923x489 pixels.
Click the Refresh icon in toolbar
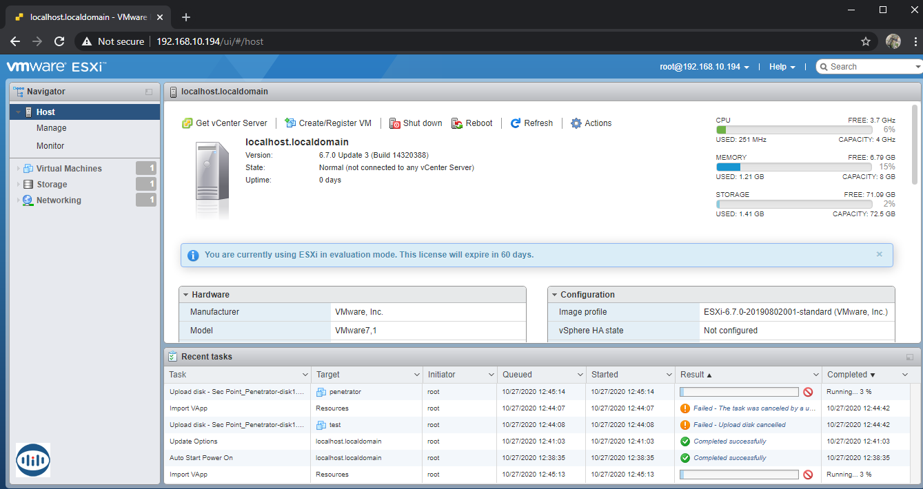[x=516, y=123]
